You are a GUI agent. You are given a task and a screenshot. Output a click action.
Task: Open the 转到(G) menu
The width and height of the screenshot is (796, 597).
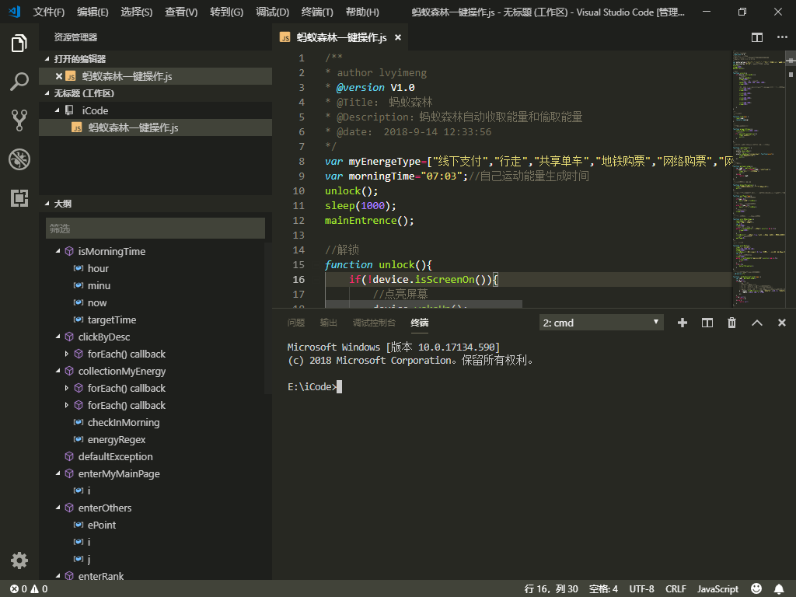click(226, 12)
